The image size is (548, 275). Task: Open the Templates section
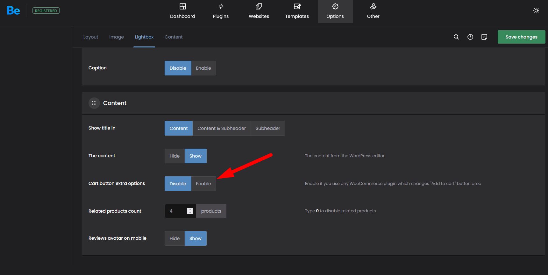297,11
